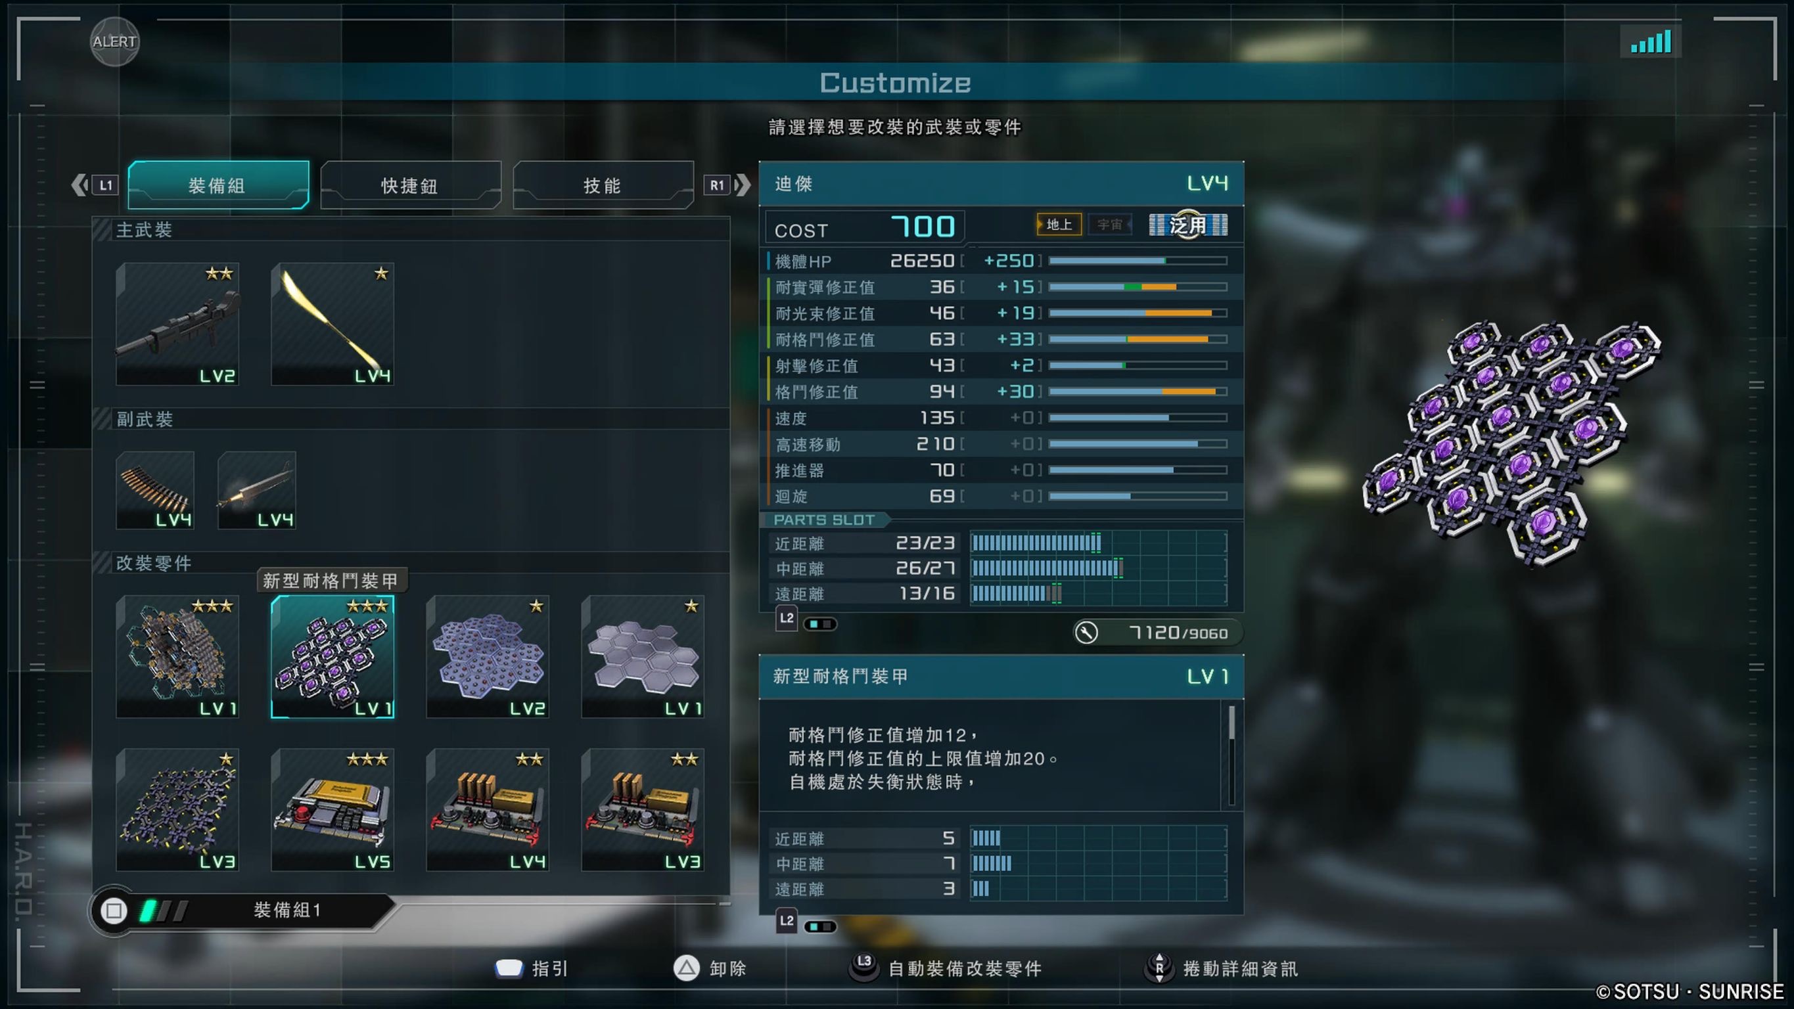Viewport: 1794px width, 1009px height.
Task: Open the 技能 skills tab
Action: coord(603,185)
